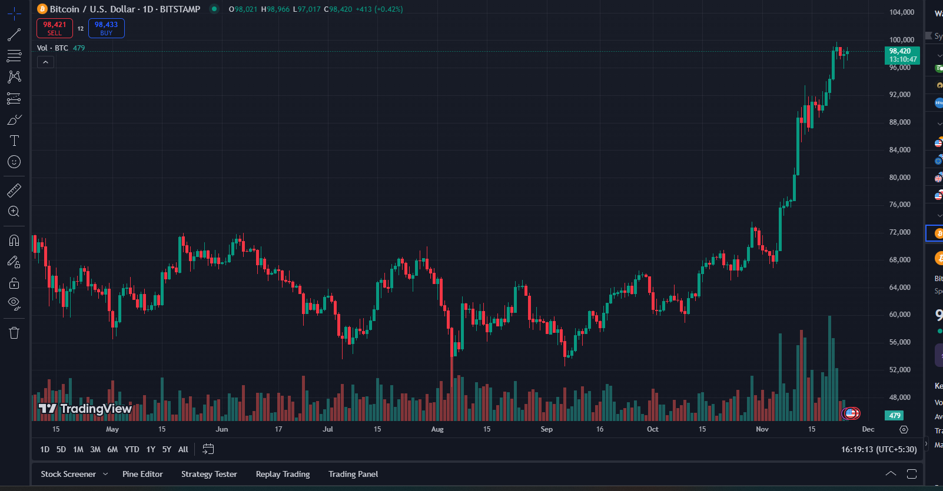Toggle lock all drawing tools

tap(14, 283)
